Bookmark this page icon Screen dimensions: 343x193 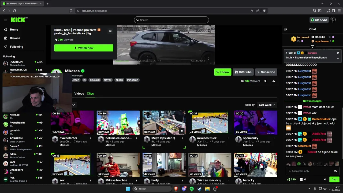point(71,11)
